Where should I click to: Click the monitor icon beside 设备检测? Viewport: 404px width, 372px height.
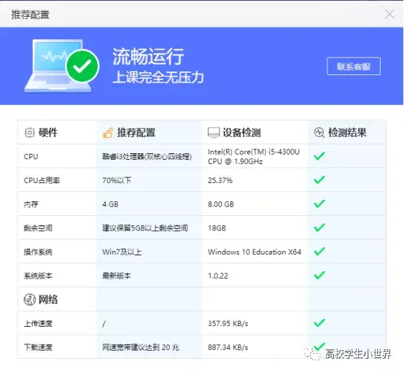pyautogui.click(x=214, y=133)
